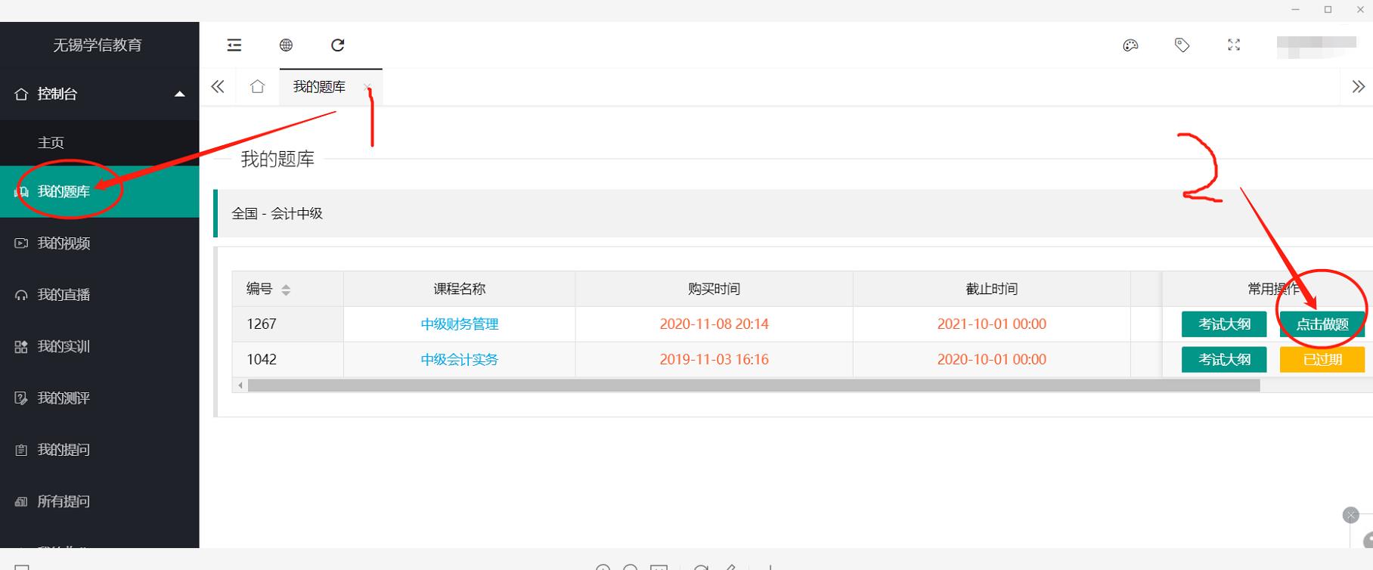The image size is (1373, 570).
Task: Collapse the 控制台 menu arrow
Action: click(x=180, y=94)
